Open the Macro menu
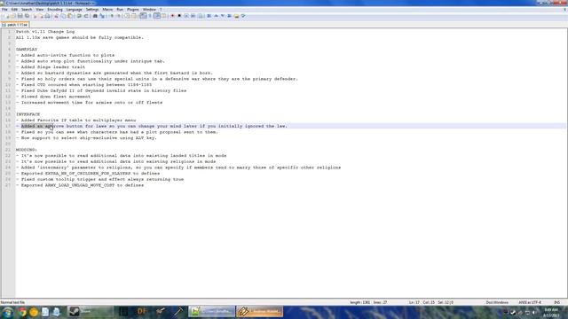Image resolution: width=568 pixels, height=319 pixels. click(107, 10)
